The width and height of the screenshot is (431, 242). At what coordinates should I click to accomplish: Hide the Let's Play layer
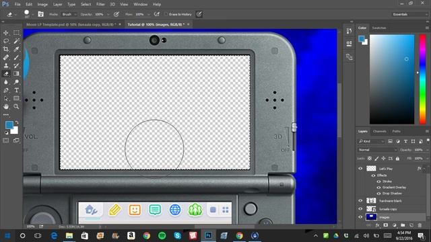360,169
